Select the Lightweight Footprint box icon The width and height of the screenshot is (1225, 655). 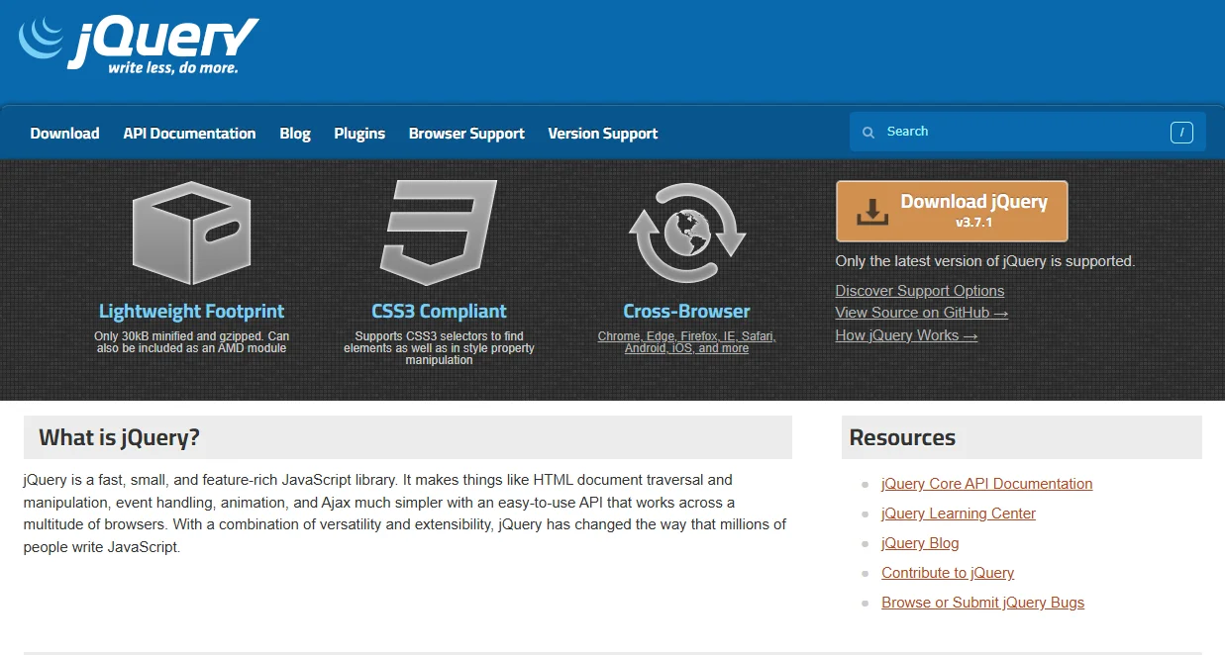pos(191,234)
